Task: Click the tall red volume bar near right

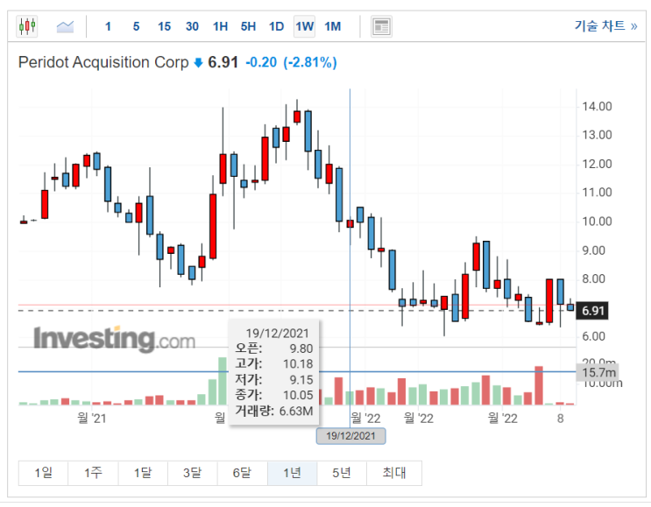Action: click(x=539, y=385)
